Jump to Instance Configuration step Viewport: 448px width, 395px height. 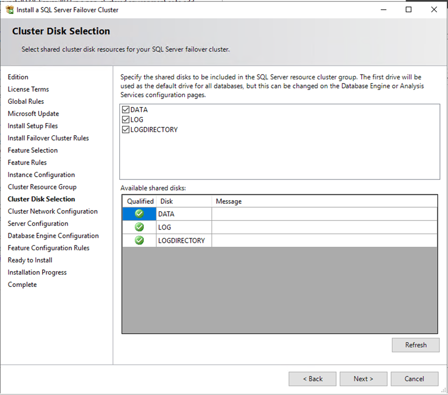pos(41,175)
